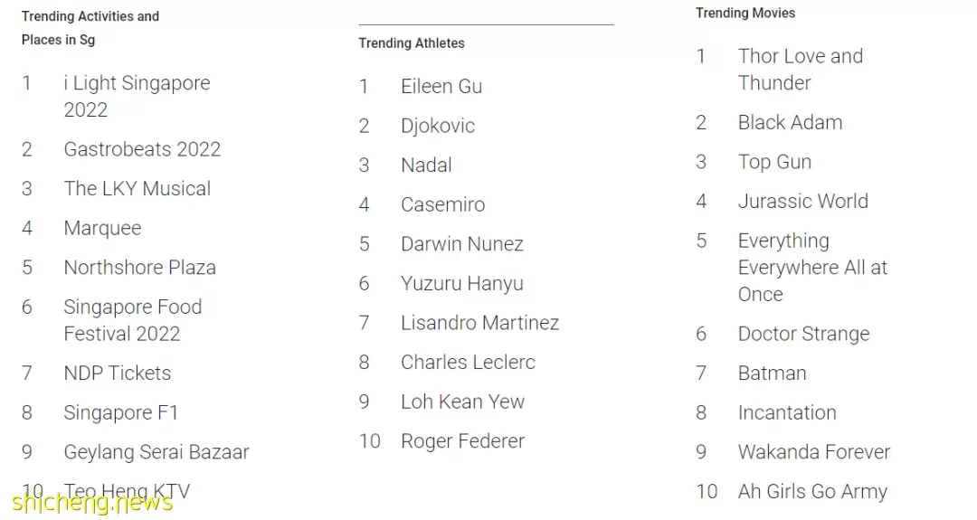Open the Loh Kean Yew athlete entry
The image size is (977, 520).
462,402
